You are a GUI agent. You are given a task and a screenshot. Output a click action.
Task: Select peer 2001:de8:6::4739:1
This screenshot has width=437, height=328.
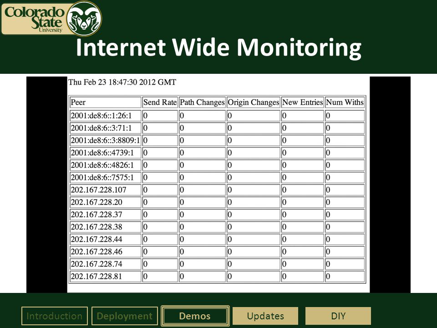(x=105, y=153)
